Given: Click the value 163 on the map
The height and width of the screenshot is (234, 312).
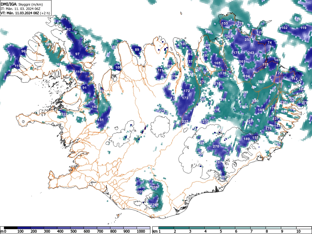Looking at the screenshot, I should pos(95,107).
